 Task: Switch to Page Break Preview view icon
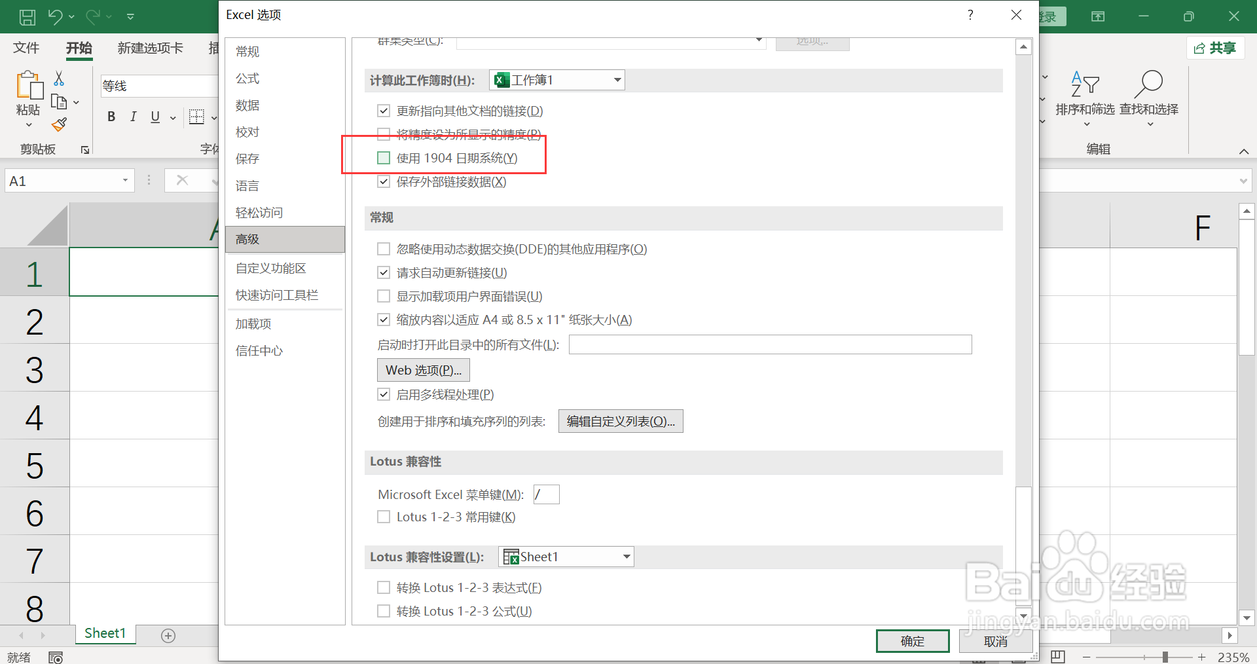coord(1058,657)
